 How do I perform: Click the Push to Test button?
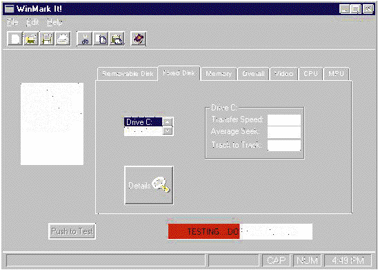pyautogui.click(x=72, y=231)
